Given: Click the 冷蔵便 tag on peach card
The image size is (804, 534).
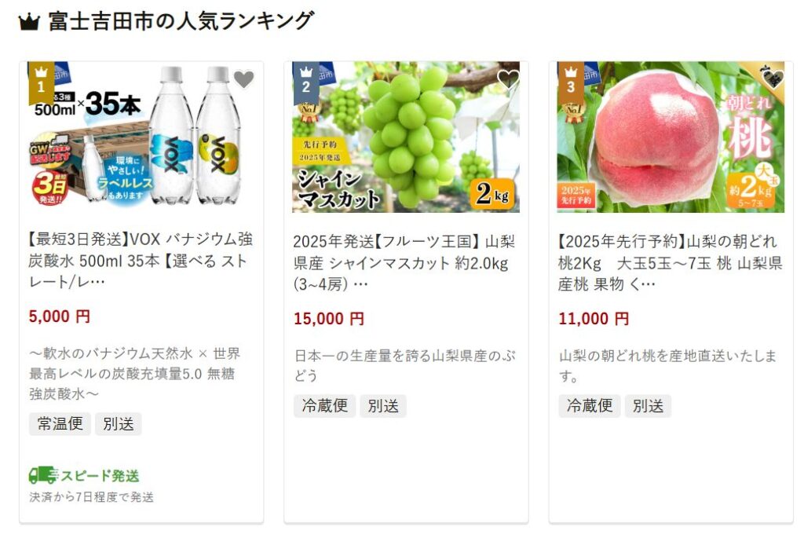Looking at the screenshot, I should (x=589, y=406).
